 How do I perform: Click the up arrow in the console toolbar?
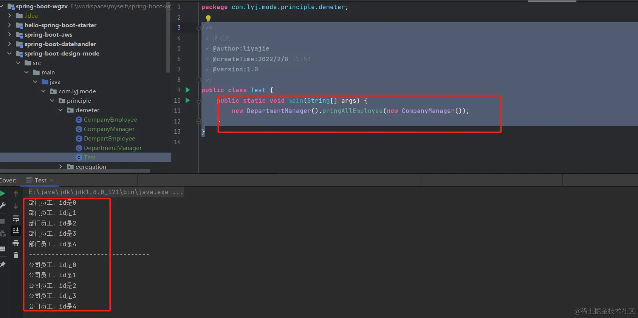[x=16, y=194]
